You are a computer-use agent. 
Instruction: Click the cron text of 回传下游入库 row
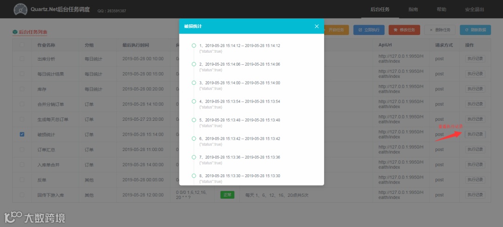pyautogui.click(x=191, y=195)
